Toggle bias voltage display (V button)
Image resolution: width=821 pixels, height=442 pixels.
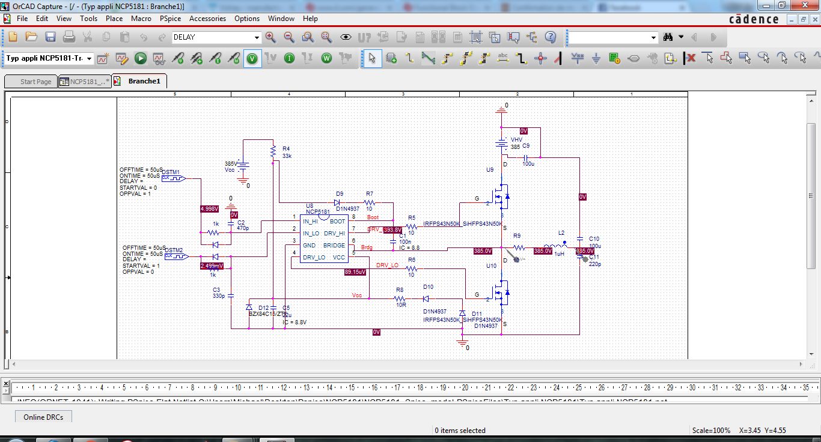coord(252,58)
